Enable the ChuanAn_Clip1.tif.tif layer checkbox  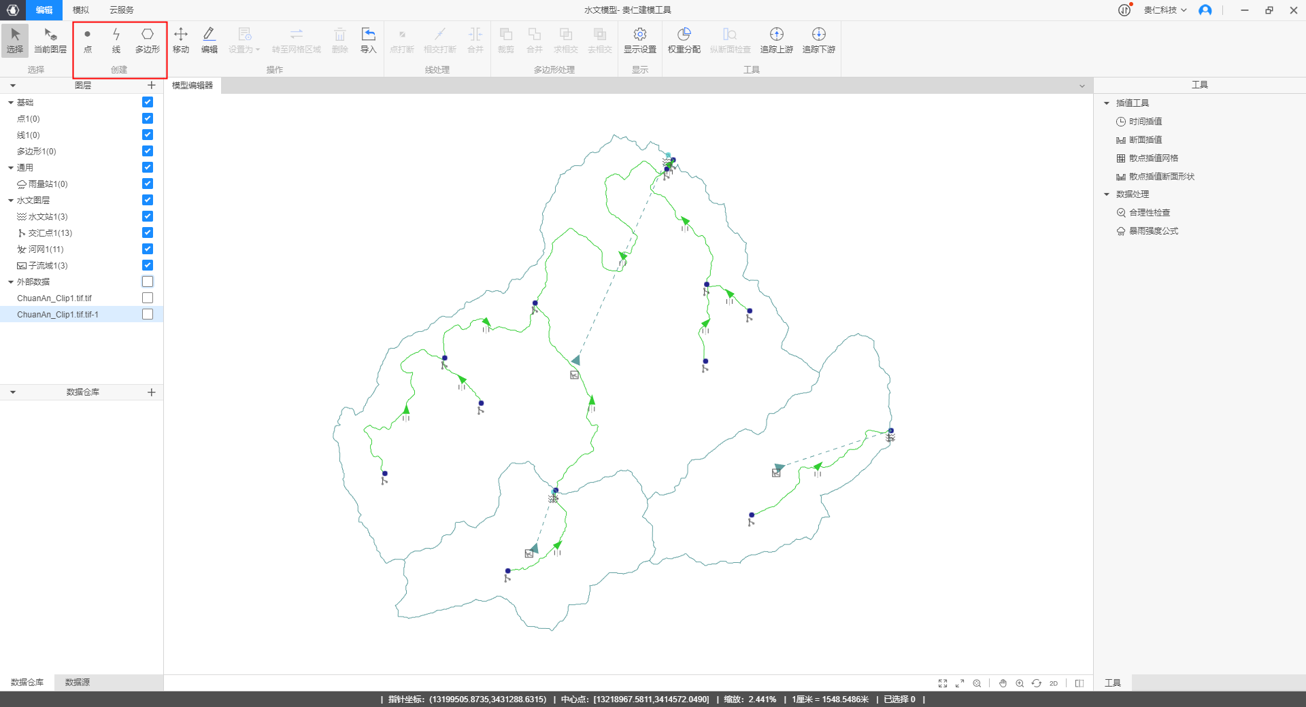pos(148,298)
